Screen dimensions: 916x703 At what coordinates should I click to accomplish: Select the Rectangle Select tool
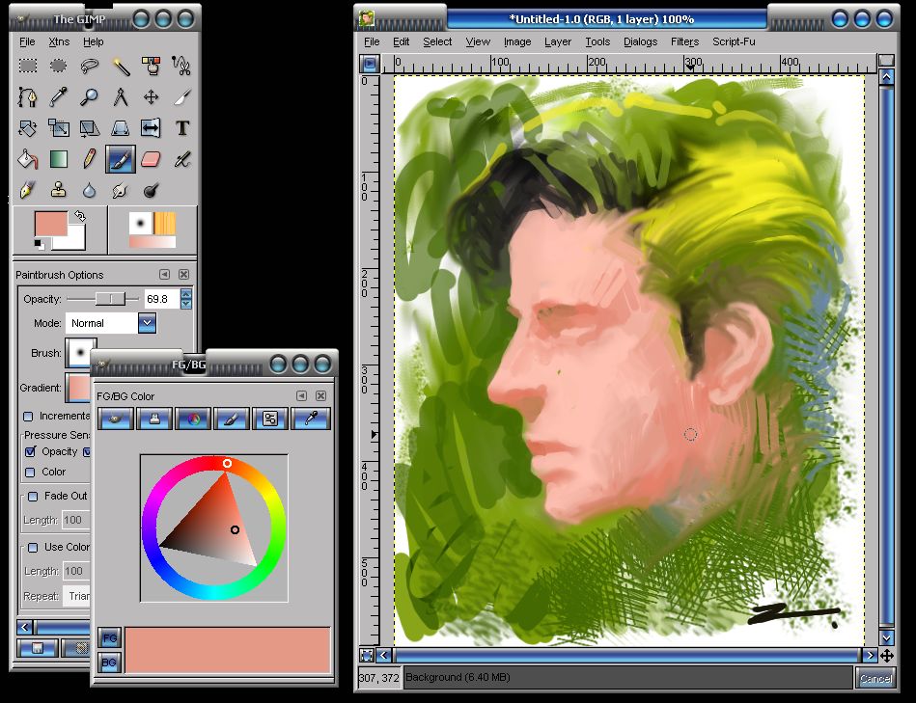coord(27,66)
